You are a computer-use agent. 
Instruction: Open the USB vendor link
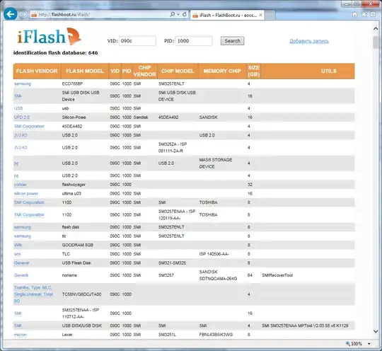pyautogui.click(x=18, y=108)
